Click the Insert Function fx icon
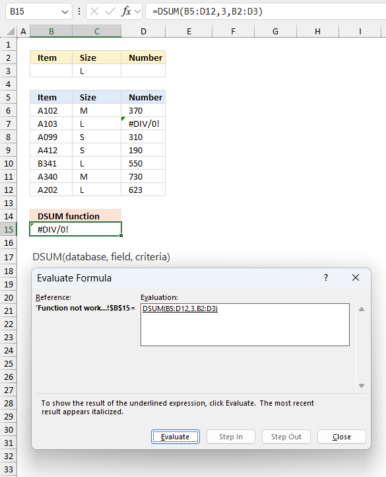This screenshot has height=477, width=386. click(126, 11)
